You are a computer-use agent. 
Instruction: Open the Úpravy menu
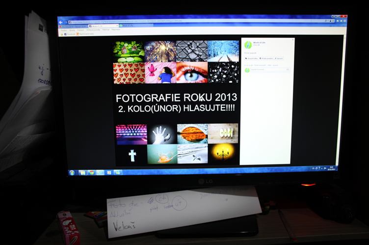click(x=72, y=30)
